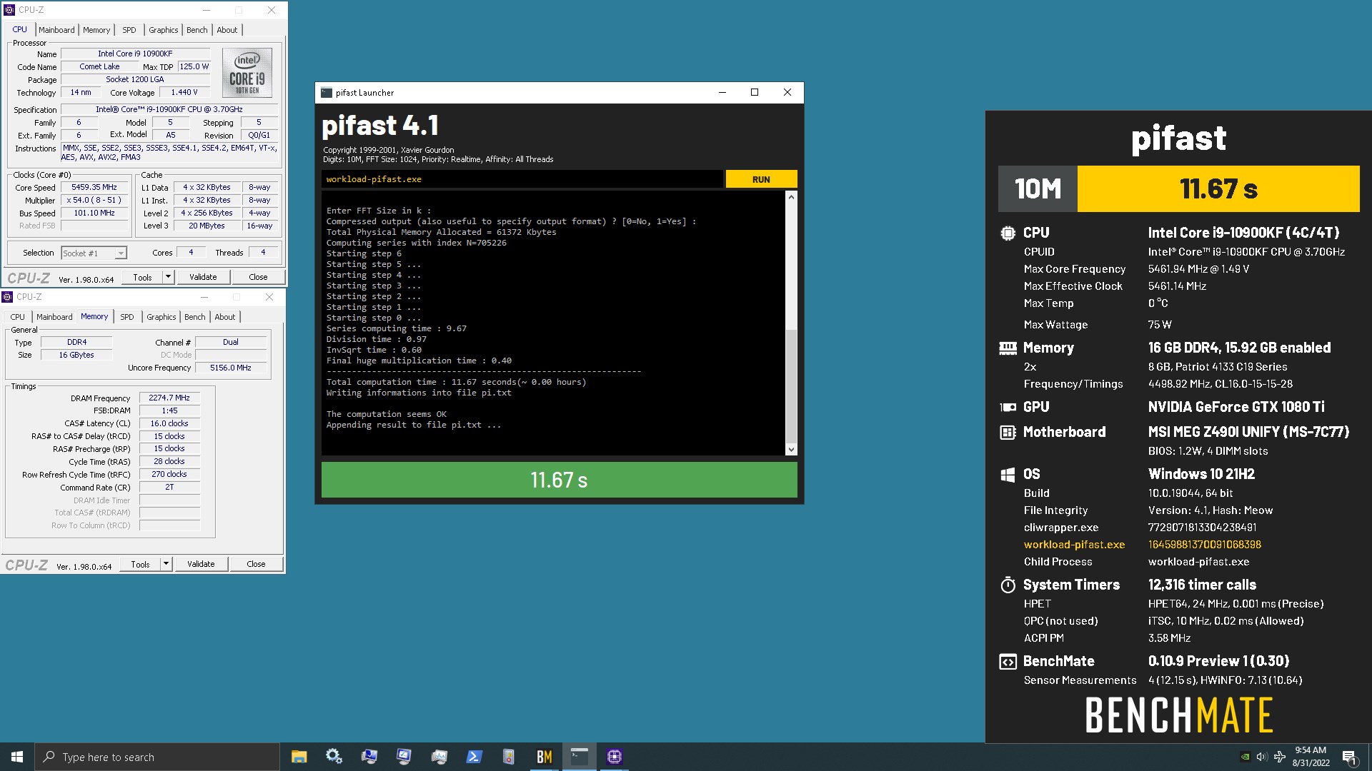Image resolution: width=1372 pixels, height=771 pixels.
Task: Click the BenchMate code brackets icon
Action: (1008, 662)
